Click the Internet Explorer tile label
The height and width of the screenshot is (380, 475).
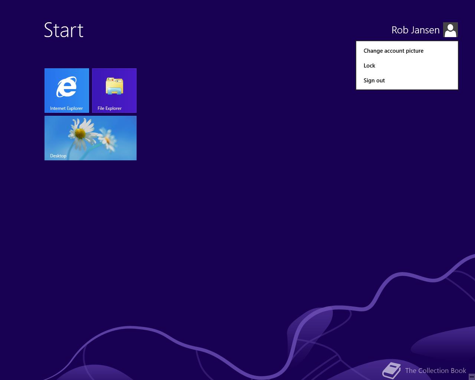67,108
